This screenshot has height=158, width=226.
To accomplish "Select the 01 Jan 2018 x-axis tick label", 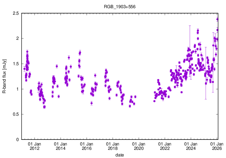I will [x=113, y=146].
